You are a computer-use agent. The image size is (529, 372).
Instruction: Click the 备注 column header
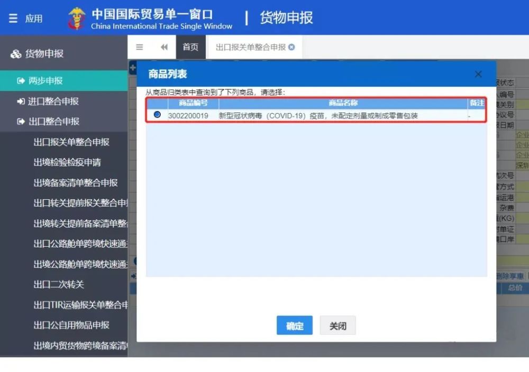pos(477,103)
